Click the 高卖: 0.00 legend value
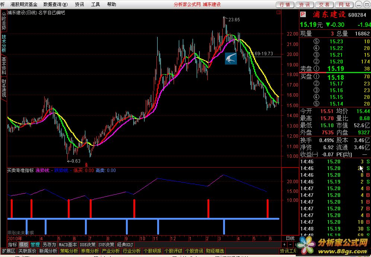 click(106, 170)
